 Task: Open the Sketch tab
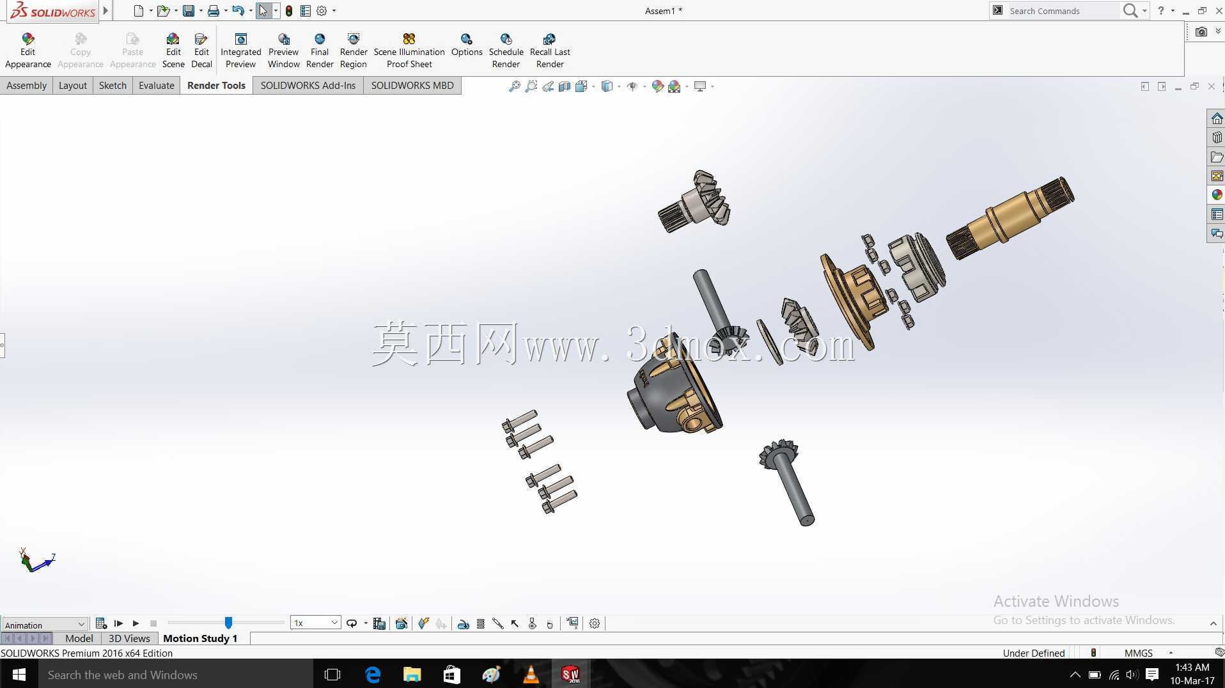[x=113, y=86]
